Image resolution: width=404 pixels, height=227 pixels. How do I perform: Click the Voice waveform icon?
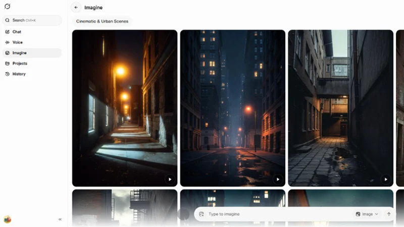pyautogui.click(x=7, y=42)
